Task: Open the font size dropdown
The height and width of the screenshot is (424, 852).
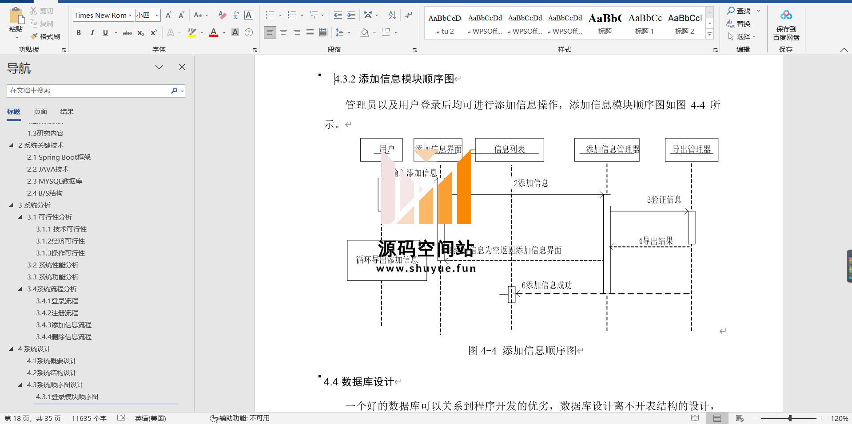Action: [x=156, y=16]
